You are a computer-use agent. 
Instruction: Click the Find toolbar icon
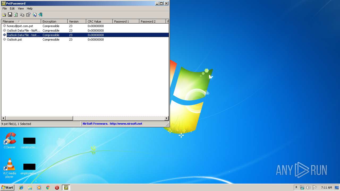[34, 15]
